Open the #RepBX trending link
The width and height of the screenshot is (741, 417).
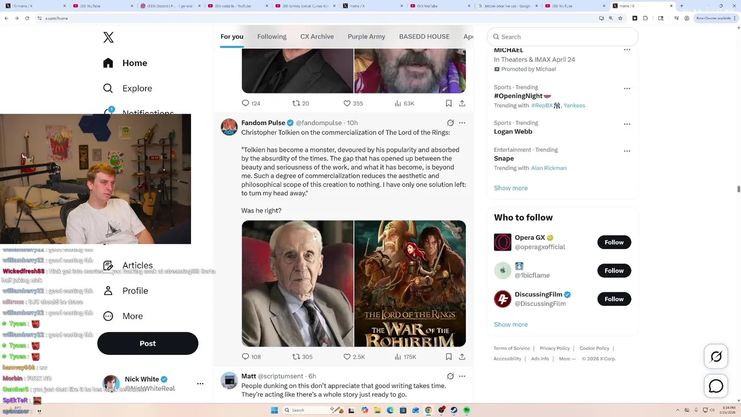coord(542,105)
